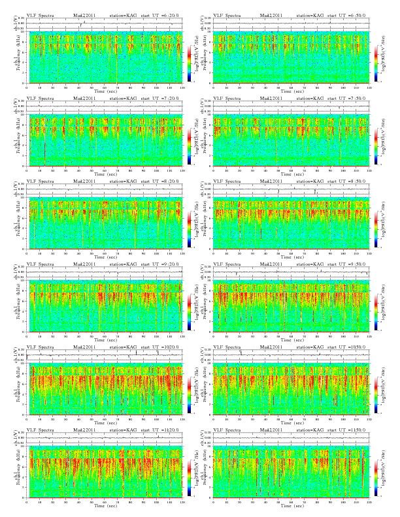This screenshot has width=400, height=517.
Task: Select the 'start UT =9:50:0' header label
Action: pyautogui.click(x=346, y=264)
